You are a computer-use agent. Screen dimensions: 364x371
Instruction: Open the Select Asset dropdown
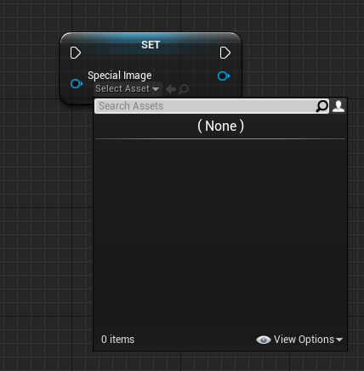pyautogui.click(x=128, y=89)
